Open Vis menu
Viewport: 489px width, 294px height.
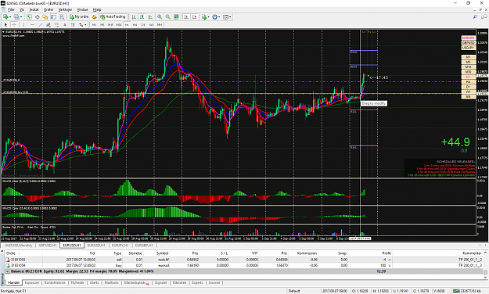tap(22, 9)
